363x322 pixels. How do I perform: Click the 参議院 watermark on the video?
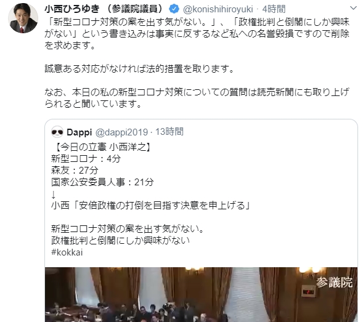(334, 283)
